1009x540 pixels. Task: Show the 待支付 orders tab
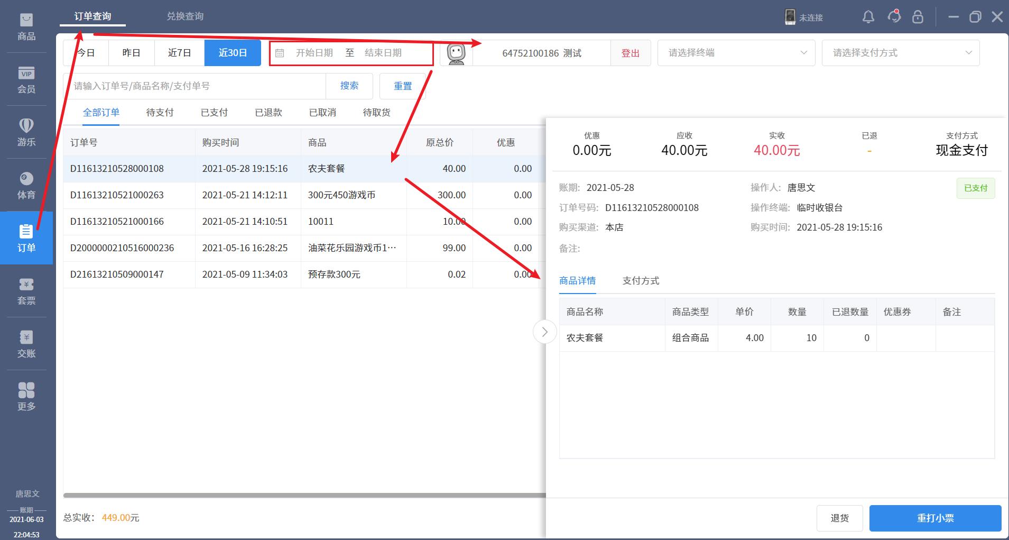tap(160, 113)
